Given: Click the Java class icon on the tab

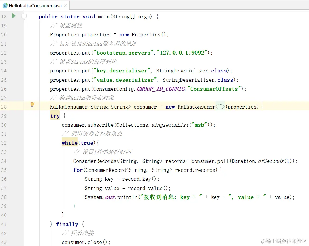Looking at the screenshot, I should click(5, 6).
